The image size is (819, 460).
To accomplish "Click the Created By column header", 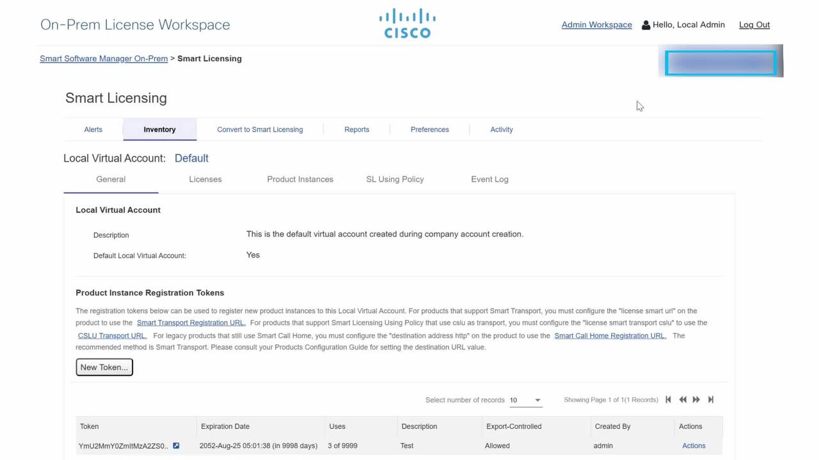I will (612, 427).
